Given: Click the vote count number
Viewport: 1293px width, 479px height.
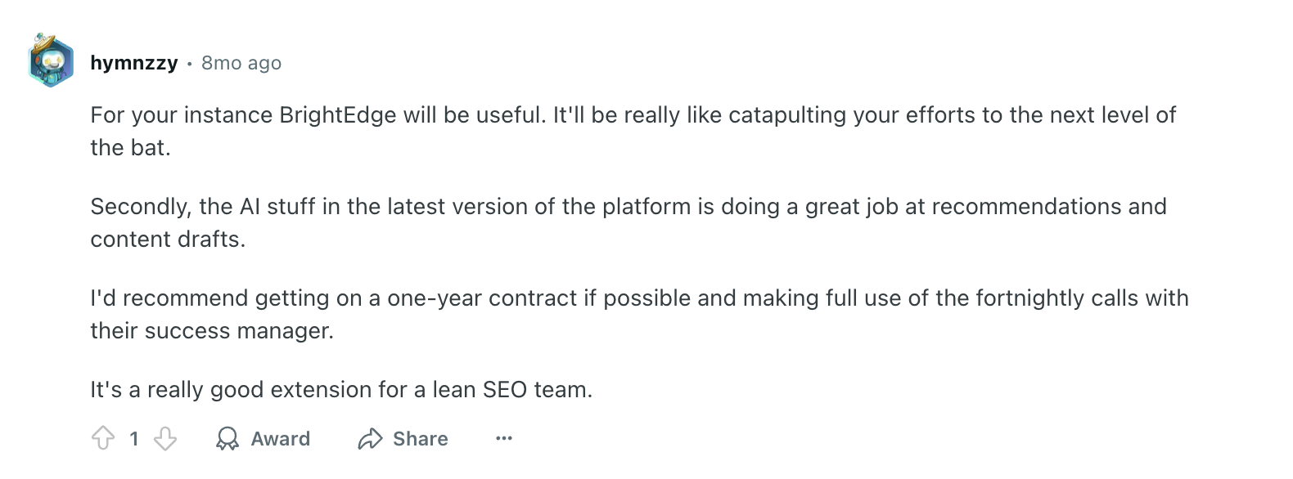Looking at the screenshot, I should (x=134, y=439).
